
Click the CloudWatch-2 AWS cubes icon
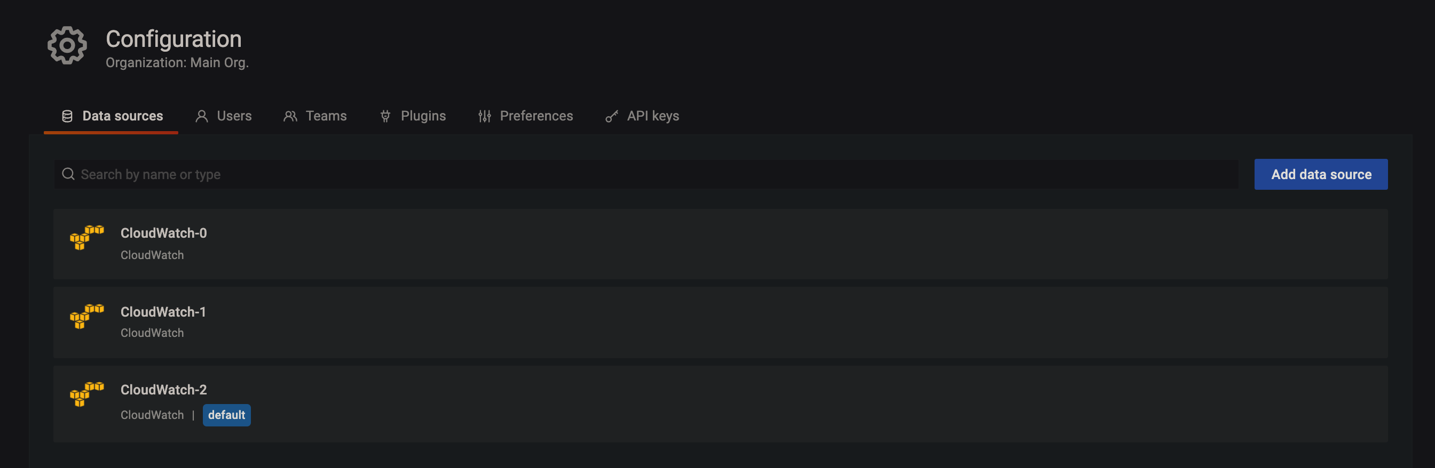86,394
